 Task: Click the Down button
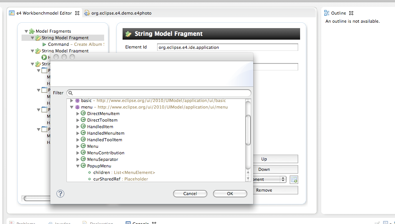tap(276, 169)
